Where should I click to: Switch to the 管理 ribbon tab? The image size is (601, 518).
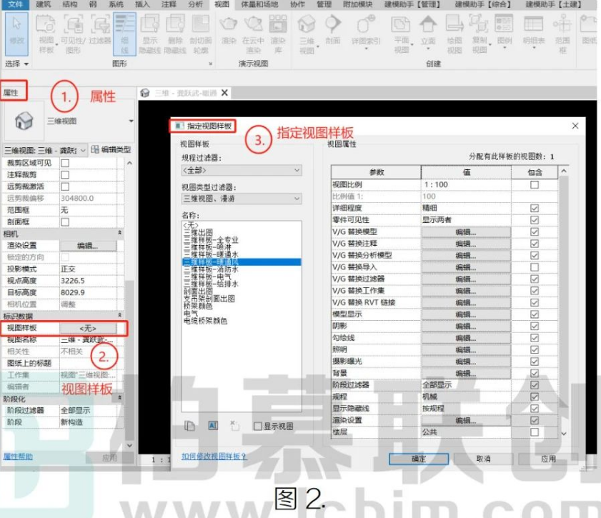click(x=324, y=4)
